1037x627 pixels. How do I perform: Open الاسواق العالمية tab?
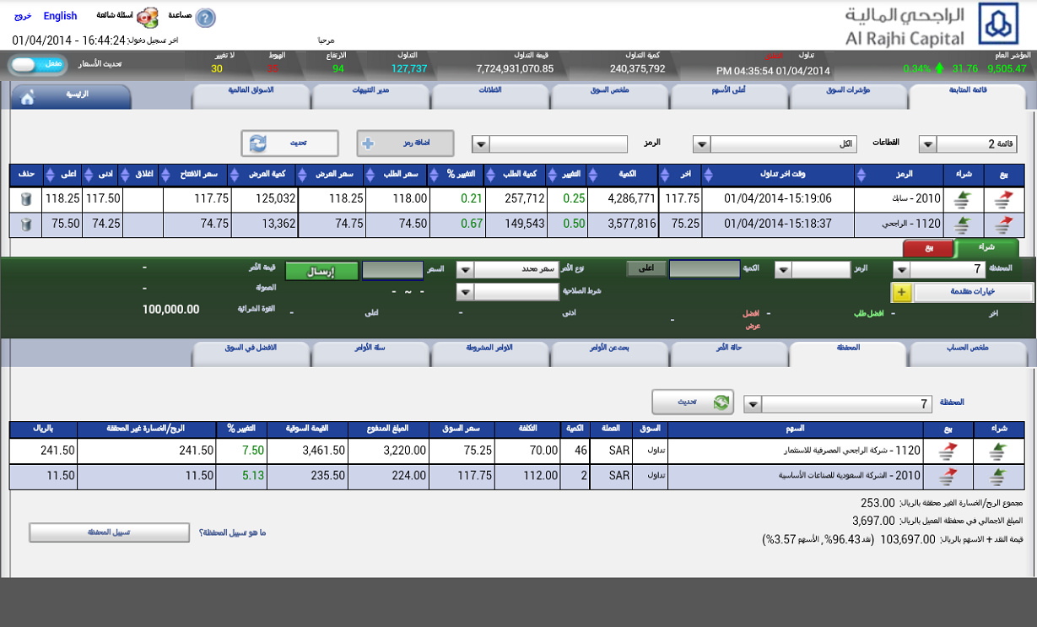click(251, 97)
